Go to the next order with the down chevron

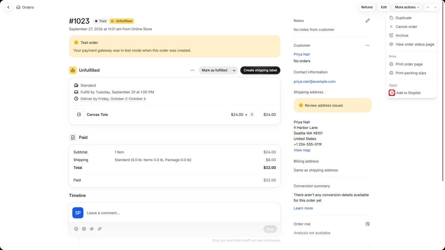[435, 7]
